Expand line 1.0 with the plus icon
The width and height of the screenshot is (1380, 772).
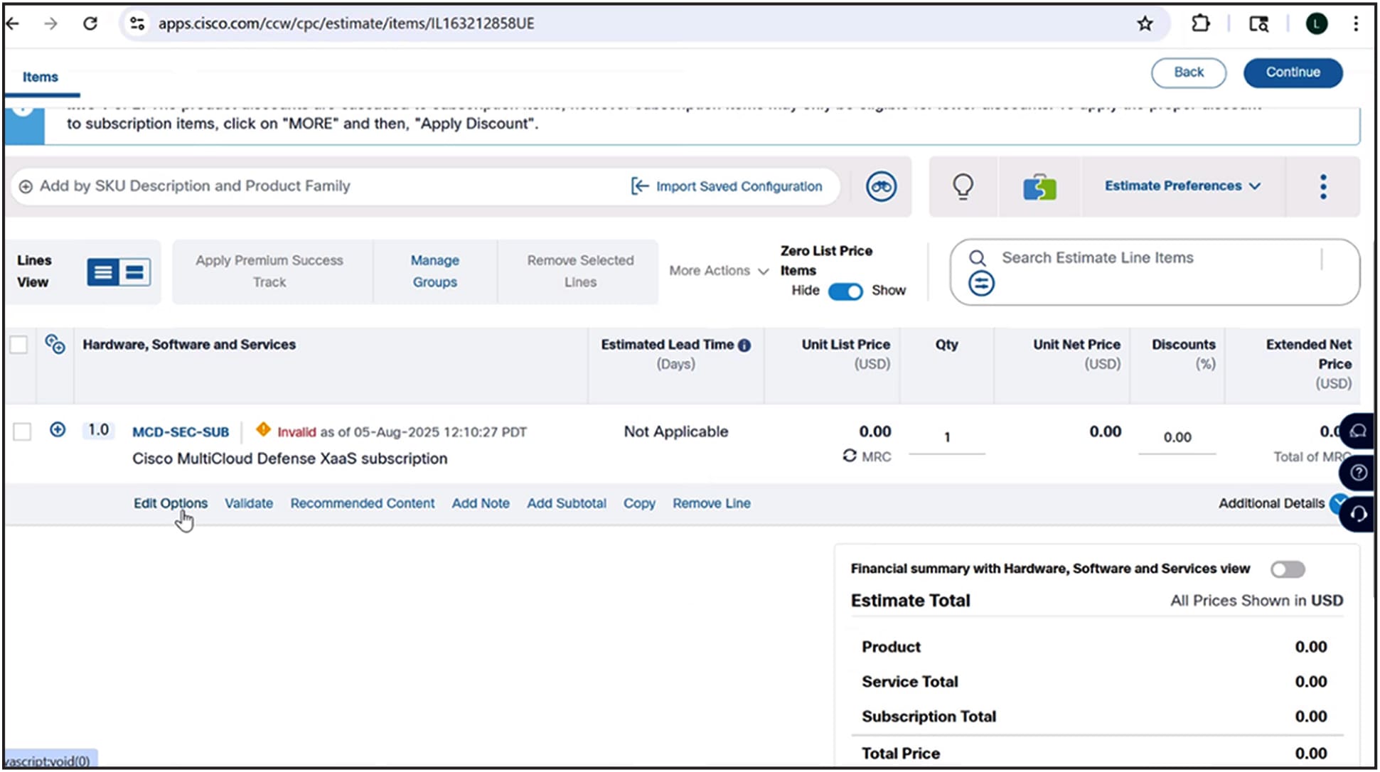(58, 430)
